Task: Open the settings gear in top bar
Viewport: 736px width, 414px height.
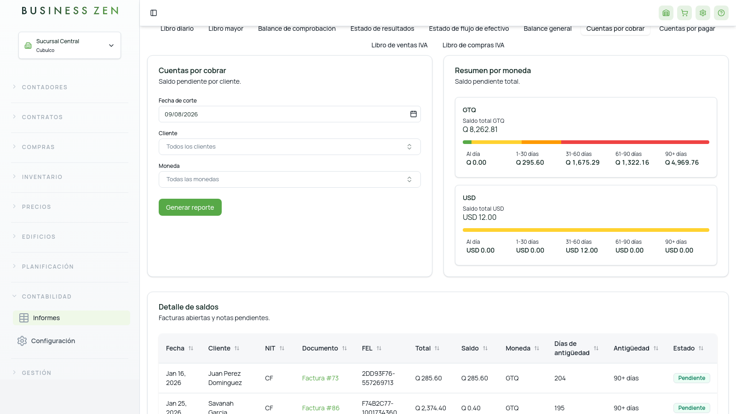Action: pyautogui.click(x=702, y=13)
